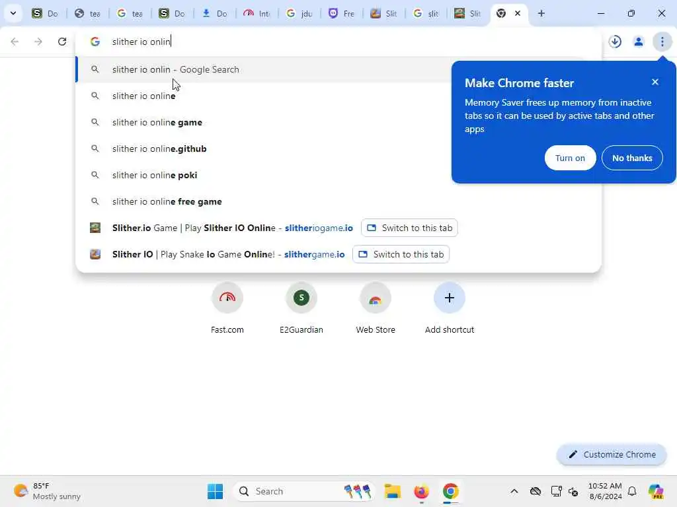Image resolution: width=677 pixels, height=507 pixels.
Task: Close the Make Chrome faster popup
Action: 655,82
